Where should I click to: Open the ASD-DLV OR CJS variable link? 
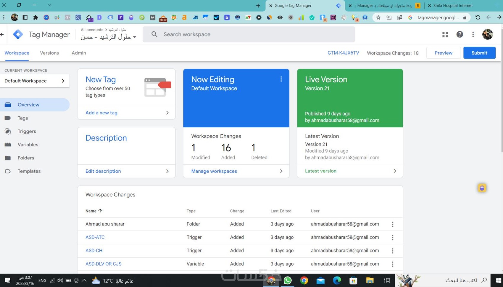[x=103, y=264]
